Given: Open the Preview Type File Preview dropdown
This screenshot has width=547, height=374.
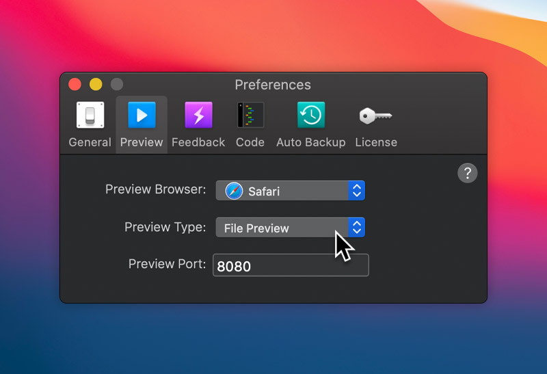Looking at the screenshot, I should click(x=290, y=228).
